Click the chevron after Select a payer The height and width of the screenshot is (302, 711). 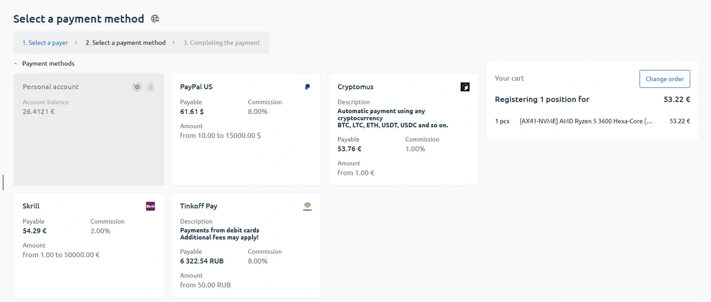(76, 43)
